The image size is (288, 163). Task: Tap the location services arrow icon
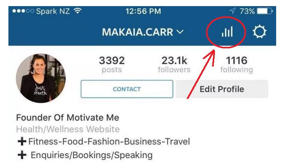[x=233, y=11]
